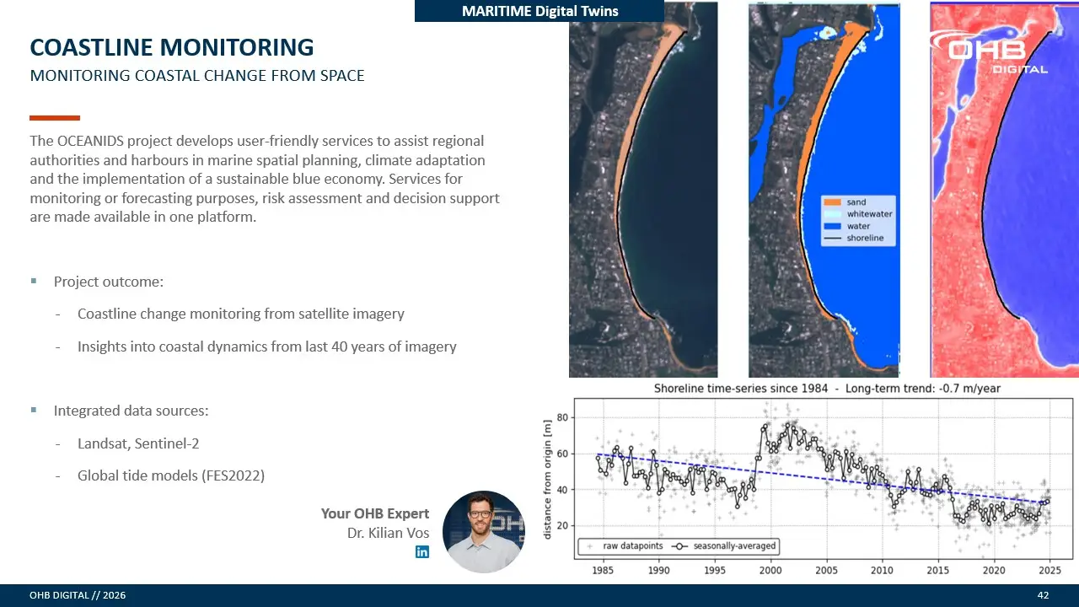
Task: Click the dashed blue trend line
Action: pos(823,480)
